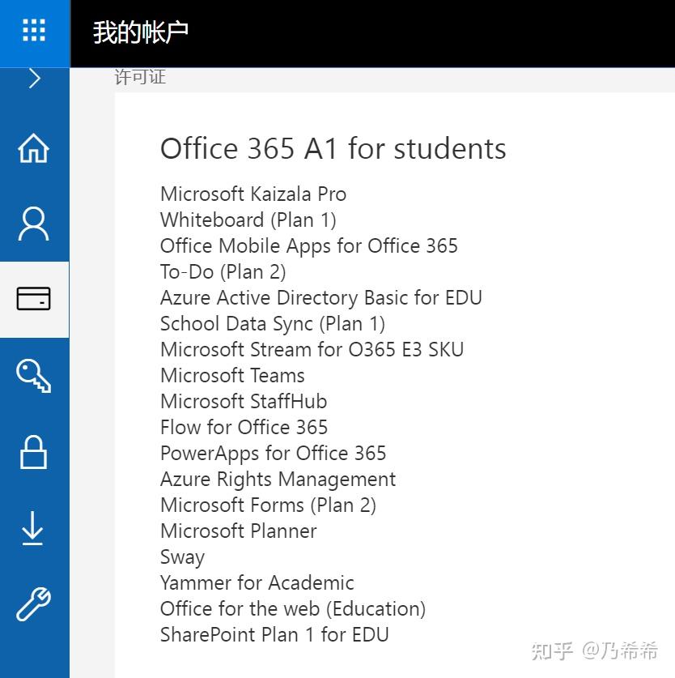675x678 pixels.
Task: Click Microsoft Forms (Plan 2) entry
Action: [268, 505]
